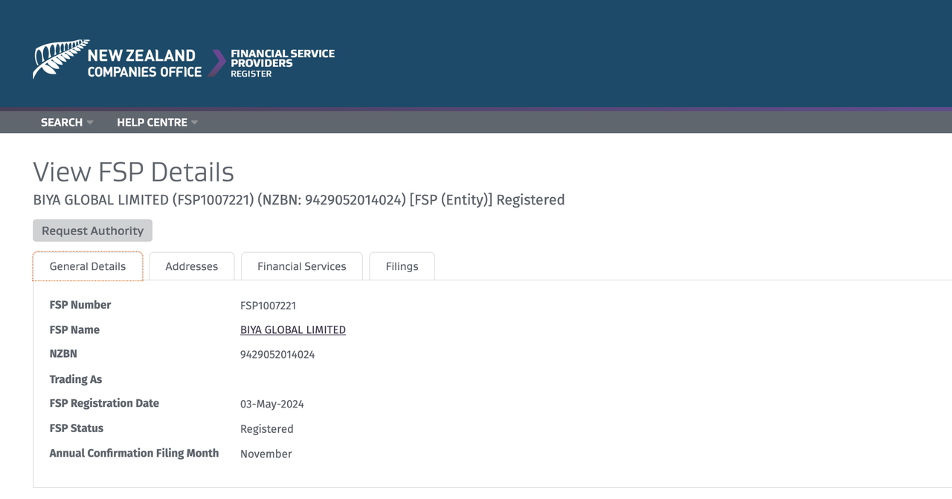
Task: Switch to the Addresses tab
Action: coord(191,266)
